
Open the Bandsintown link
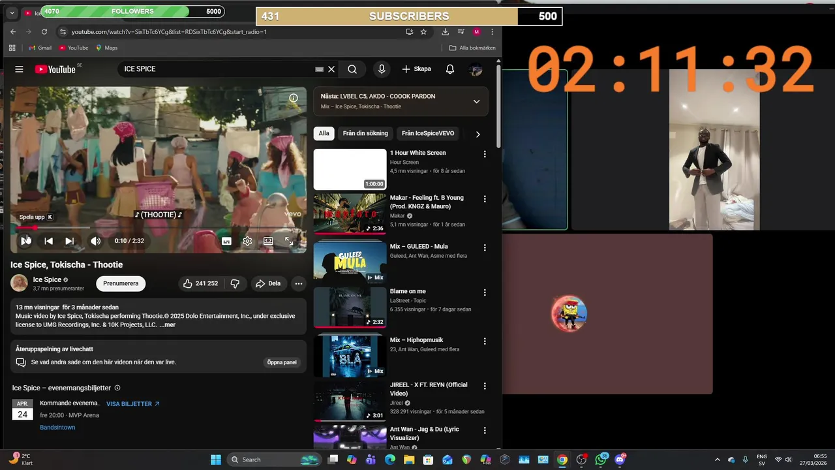tap(57, 428)
